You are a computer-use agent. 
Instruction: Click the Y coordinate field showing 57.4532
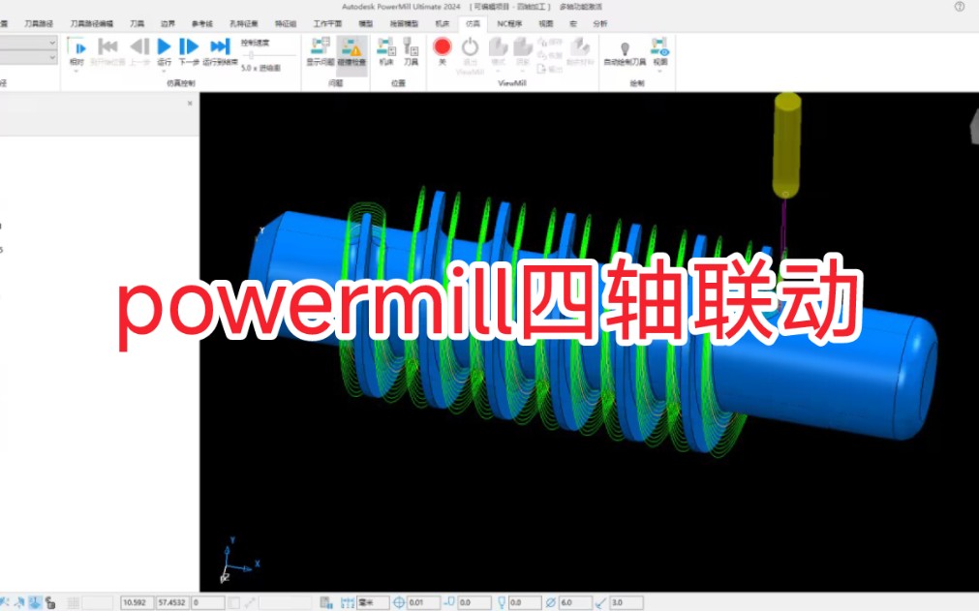[171, 602]
